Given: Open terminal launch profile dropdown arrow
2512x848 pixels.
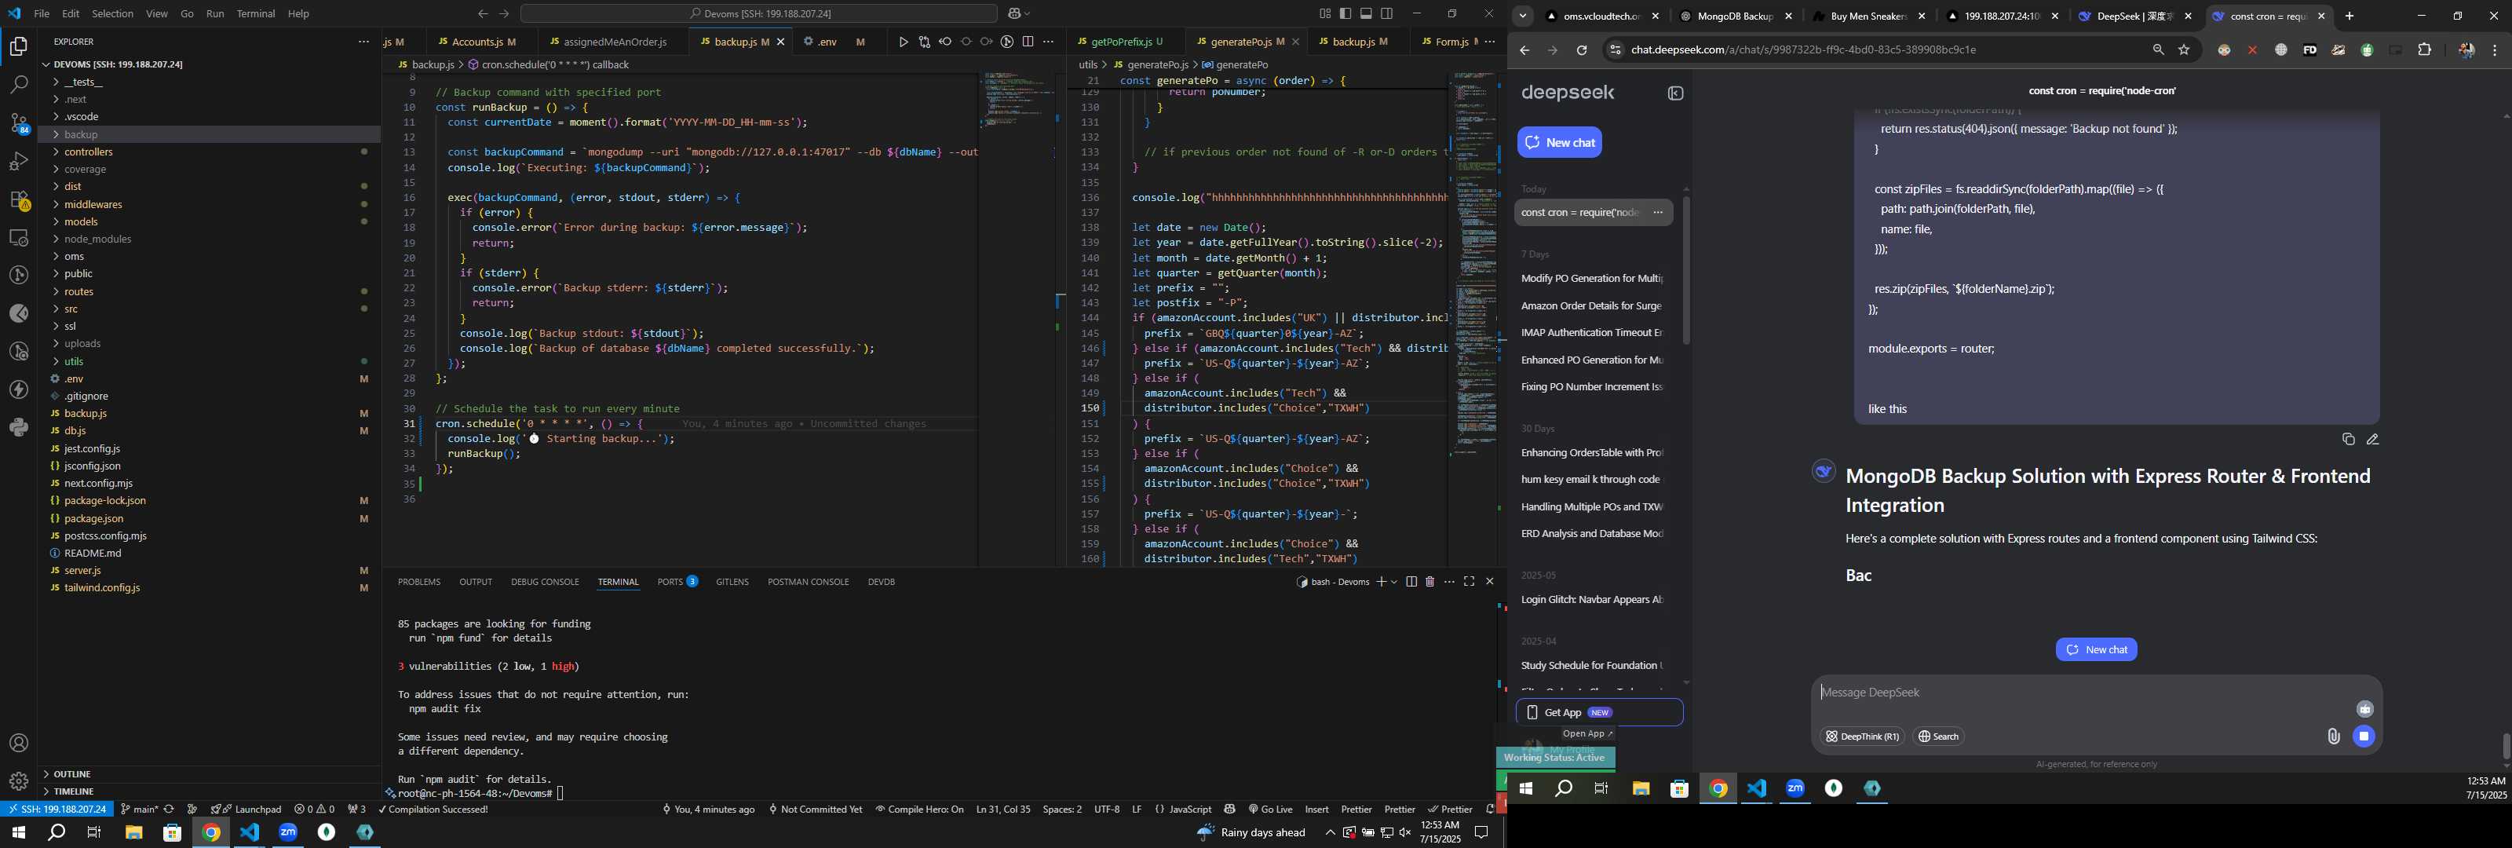Looking at the screenshot, I should coord(1394,582).
